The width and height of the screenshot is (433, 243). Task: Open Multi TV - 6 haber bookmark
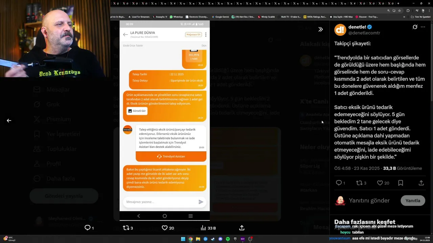click(x=289, y=17)
